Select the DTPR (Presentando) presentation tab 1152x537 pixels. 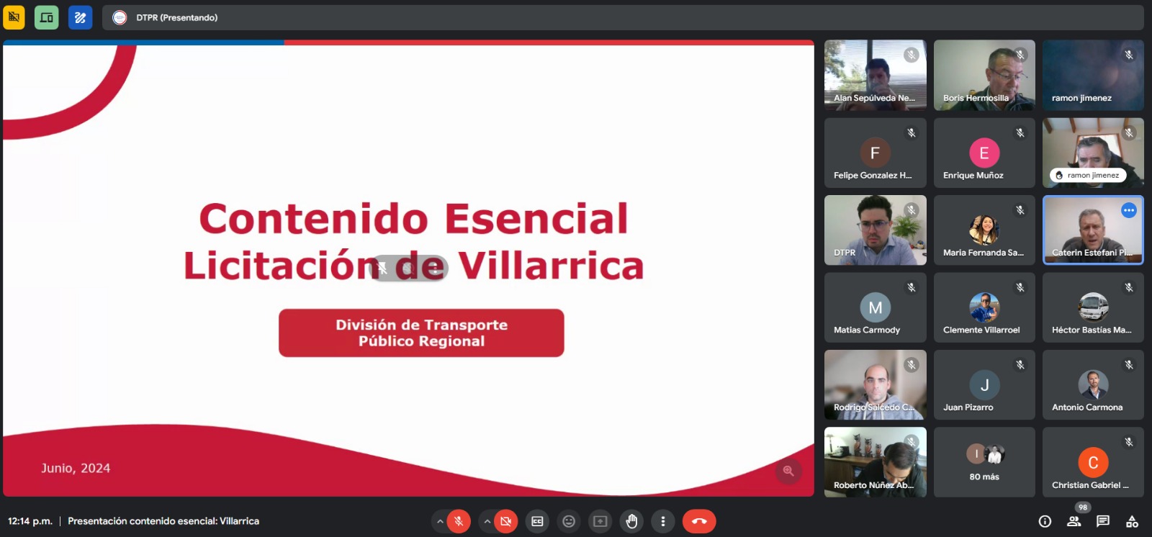176,17
